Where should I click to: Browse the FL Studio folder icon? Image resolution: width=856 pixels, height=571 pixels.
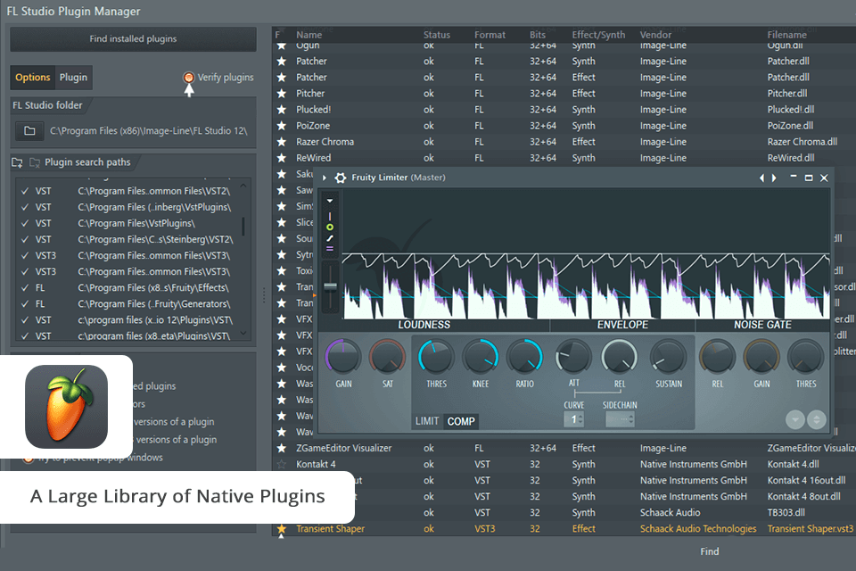click(x=29, y=130)
